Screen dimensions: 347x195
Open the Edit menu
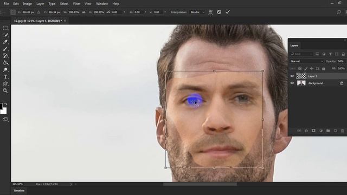(x=16, y=4)
